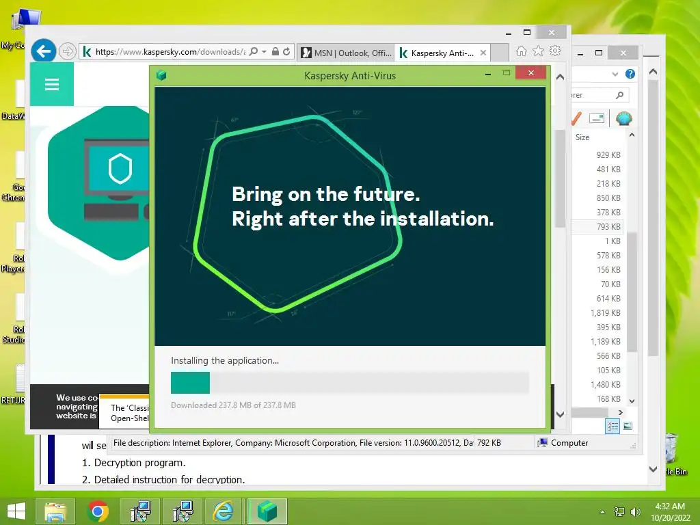Click the volume speaker tray icon
The height and width of the screenshot is (525, 700).
[x=636, y=512]
